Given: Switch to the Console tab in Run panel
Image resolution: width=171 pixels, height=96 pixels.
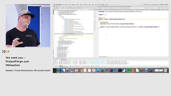Looking at the screenshot, I should tap(58, 60).
